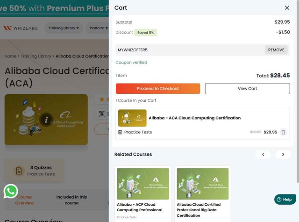299x222 pixels.
Task: Click the 3 Quizzes Practice Tests card
Action: coord(34,171)
